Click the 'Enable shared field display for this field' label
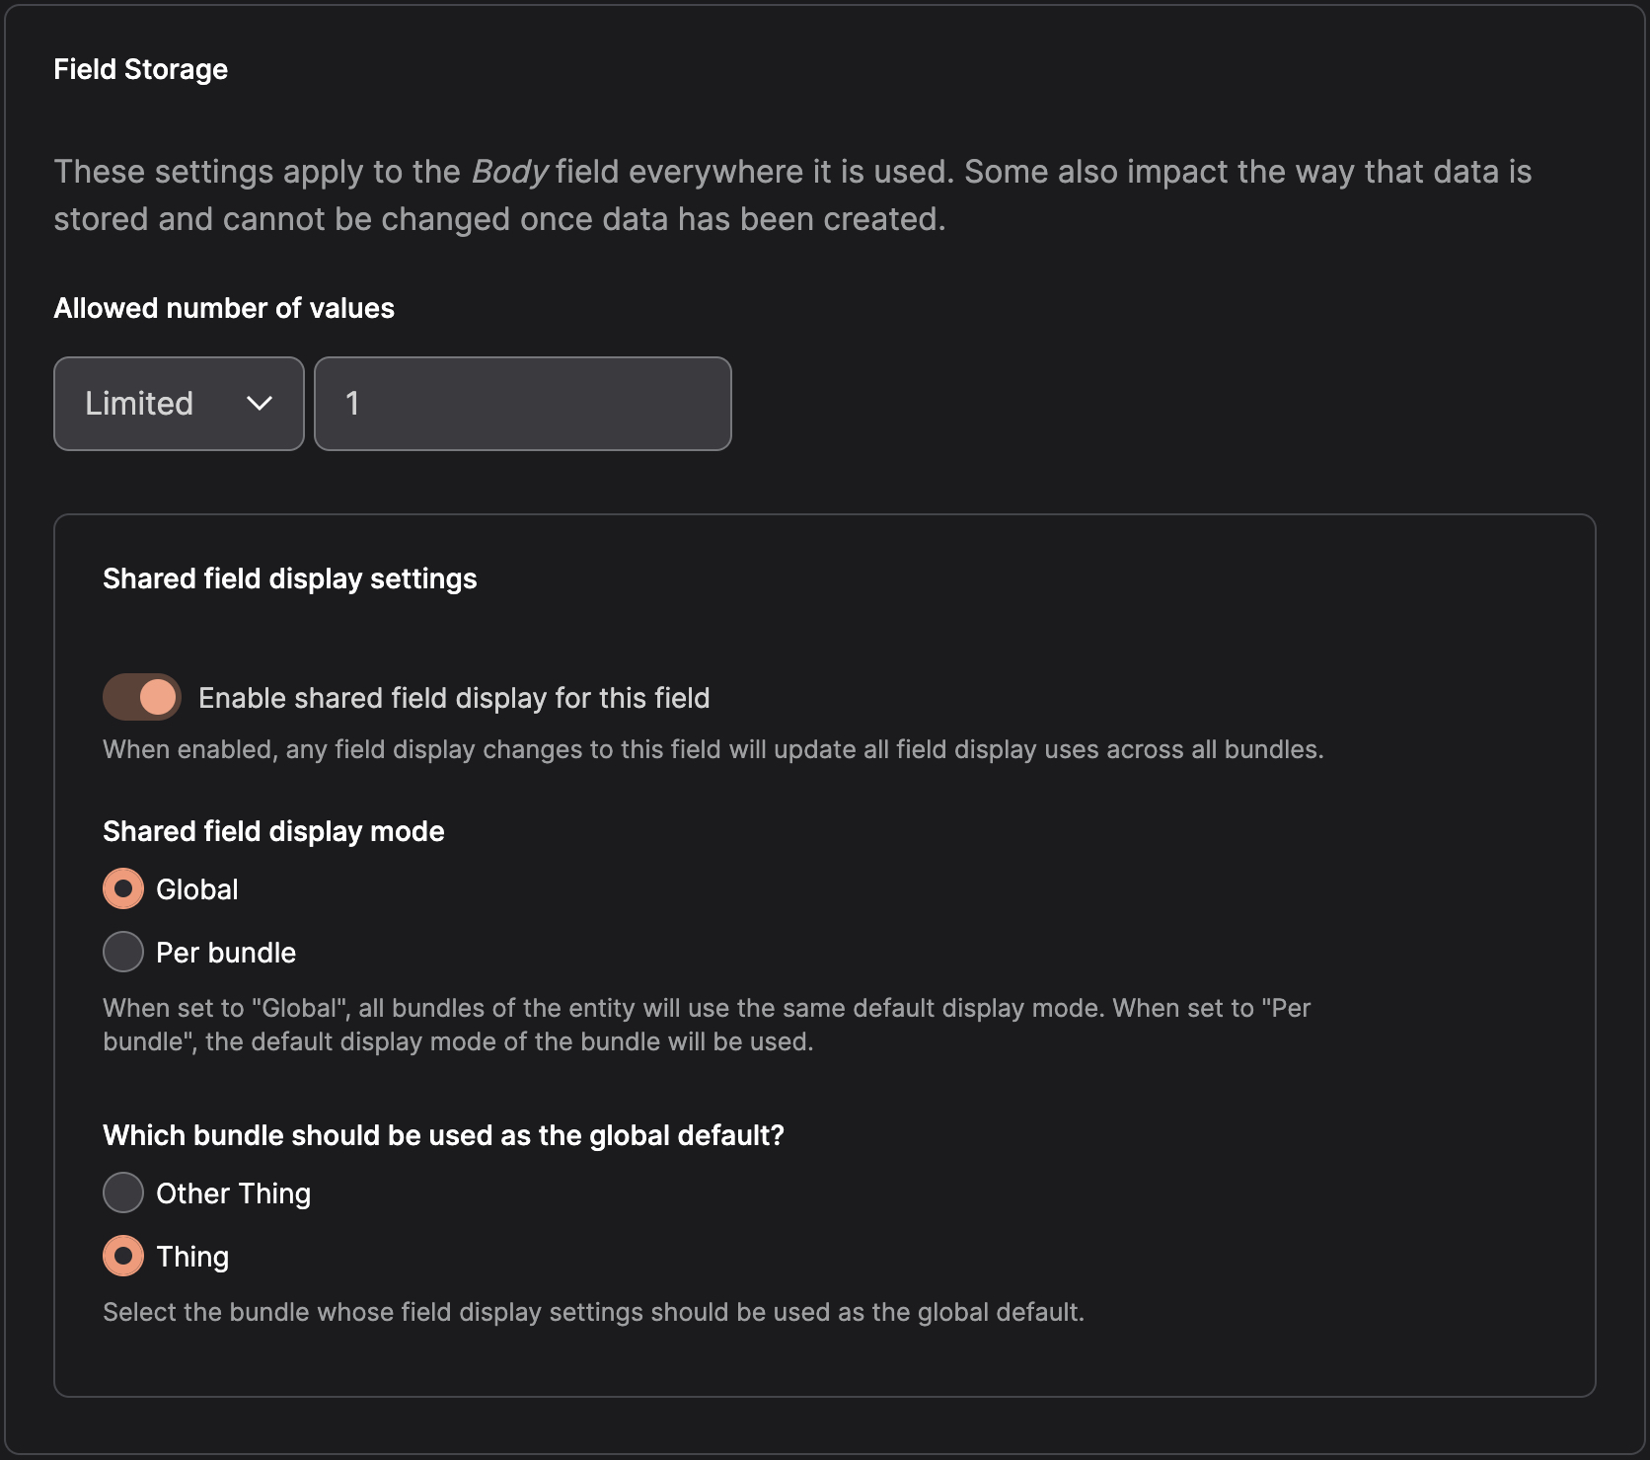This screenshot has width=1650, height=1460. [454, 698]
